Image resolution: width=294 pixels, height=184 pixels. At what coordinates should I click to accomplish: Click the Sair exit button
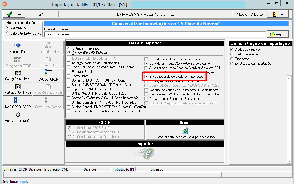pyautogui.click(x=278, y=14)
